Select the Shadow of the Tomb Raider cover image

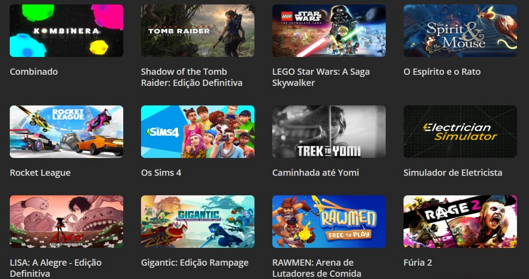pyautogui.click(x=198, y=31)
